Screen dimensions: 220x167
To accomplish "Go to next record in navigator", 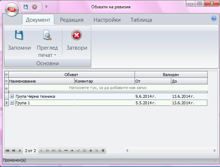I will [x=41, y=150].
